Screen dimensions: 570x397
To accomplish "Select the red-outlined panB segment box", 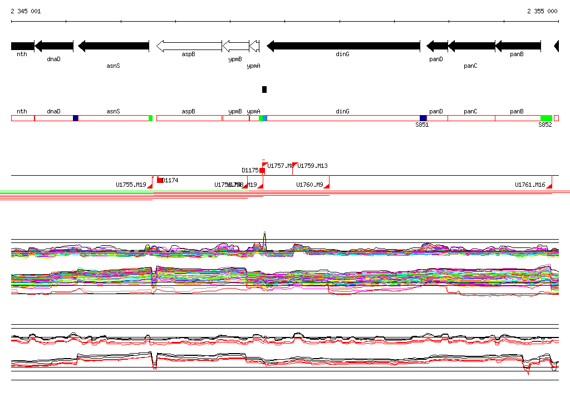I will 518,118.
